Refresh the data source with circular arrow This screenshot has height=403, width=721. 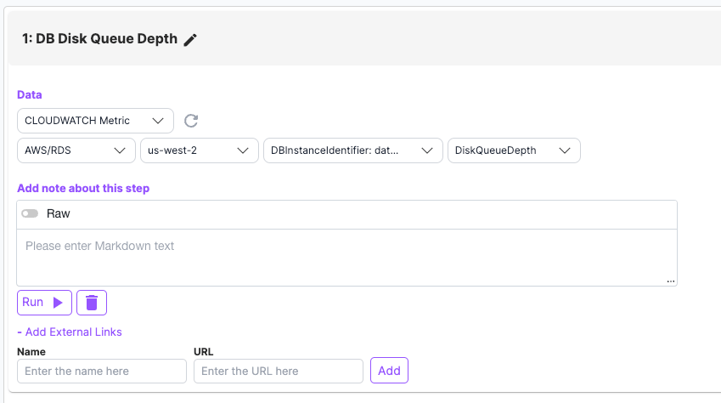pyautogui.click(x=191, y=121)
